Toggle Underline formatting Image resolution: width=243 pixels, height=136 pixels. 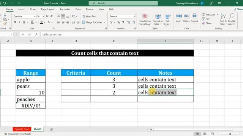(24, 22)
